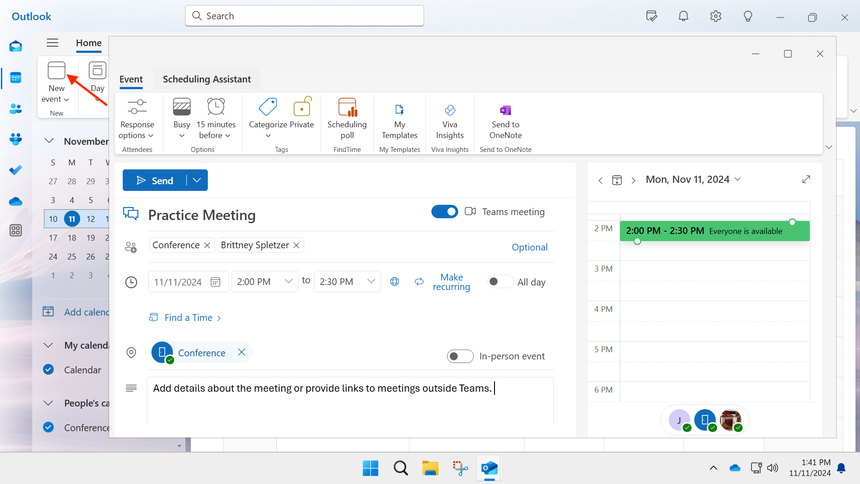This screenshot has height=484, width=860.
Task: Click the Send to OneNote icon
Action: click(x=505, y=110)
